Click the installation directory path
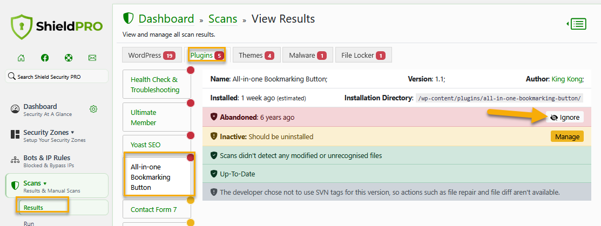601x226 pixels. 500,98
